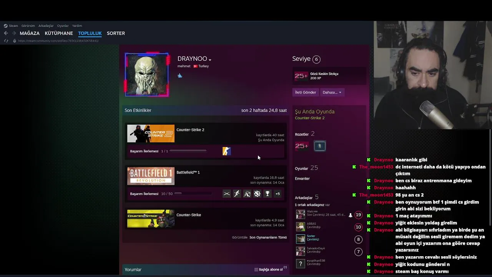Open the Counter-Strike 2 game banner
Viewport: 492px width, 277px height.
coord(151,133)
